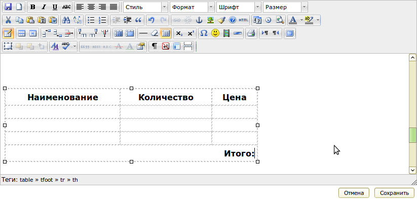Open the Шрифт dropdown
Image resolution: width=417 pixels, height=203 pixels.
[239, 7]
